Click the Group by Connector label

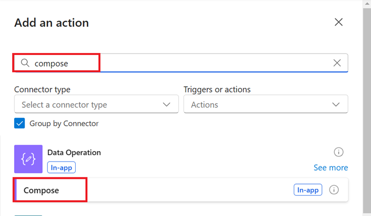click(x=64, y=124)
